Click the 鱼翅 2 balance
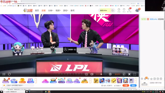This screenshot has height=93, width=165. [118, 86]
